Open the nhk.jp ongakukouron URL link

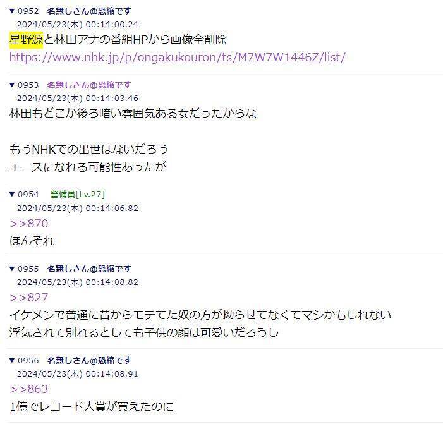[x=178, y=58]
